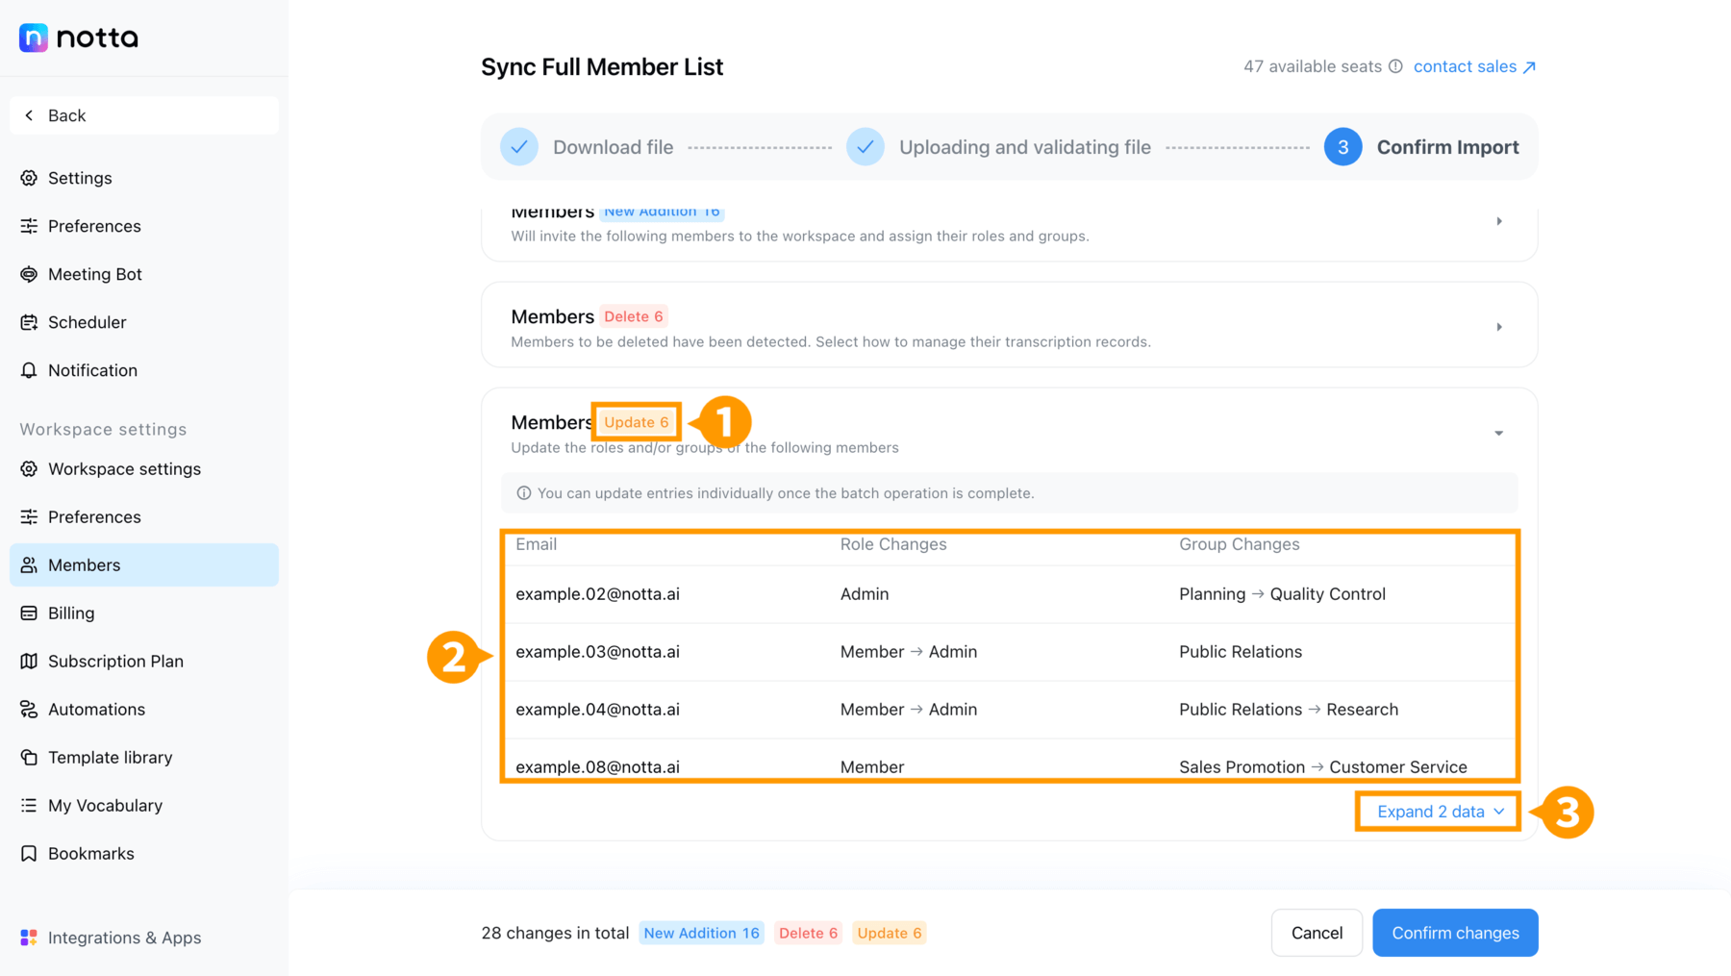Click Sales Promotion → Customer Service cell
This screenshot has height=976, width=1731.
point(1323,767)
